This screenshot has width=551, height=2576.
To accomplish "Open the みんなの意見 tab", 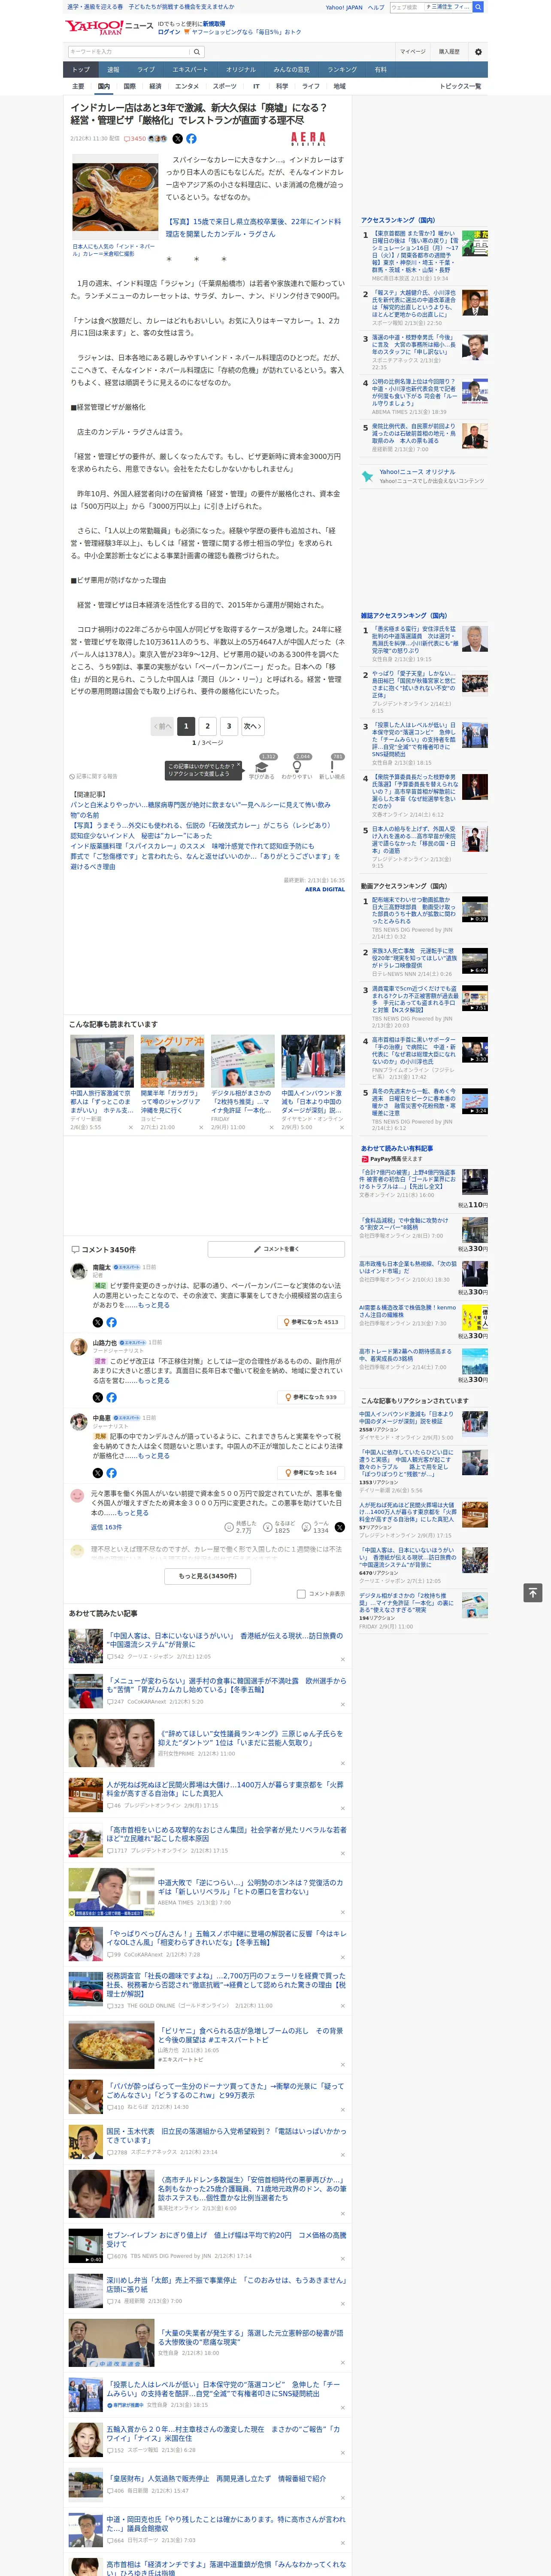I will click(x=292, y=70).
